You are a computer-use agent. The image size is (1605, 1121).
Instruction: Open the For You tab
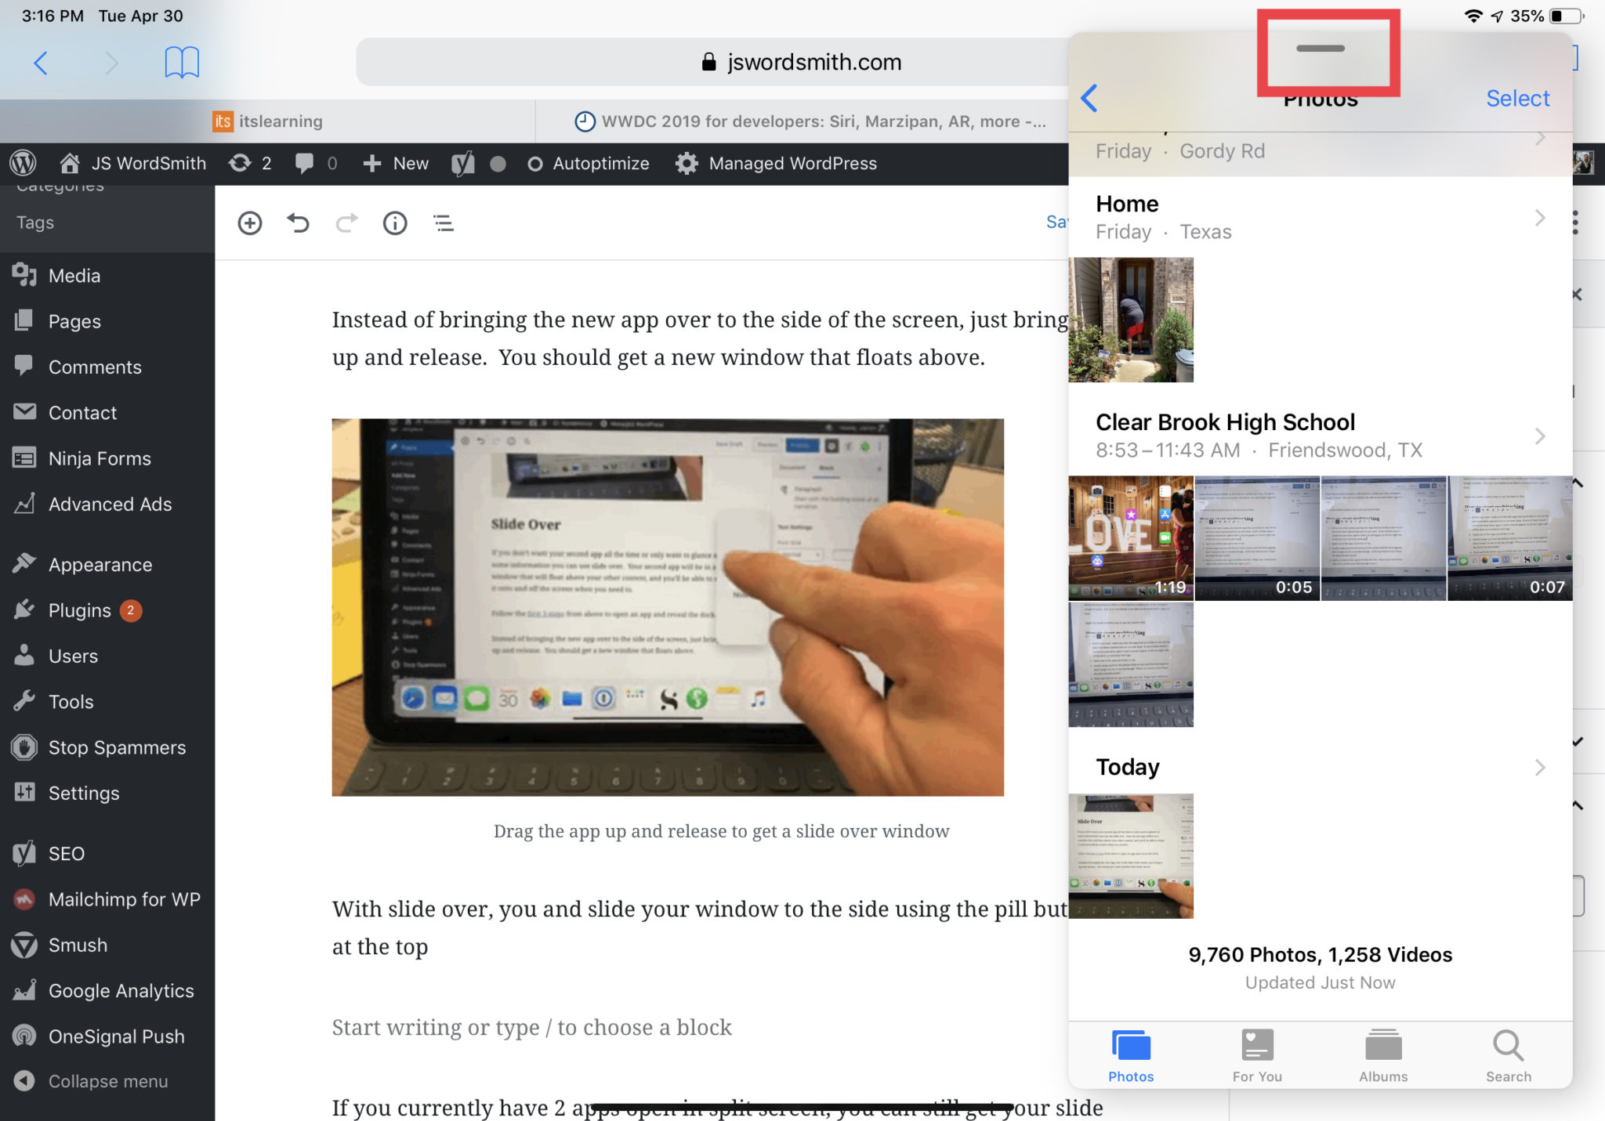(1256, 1055)
